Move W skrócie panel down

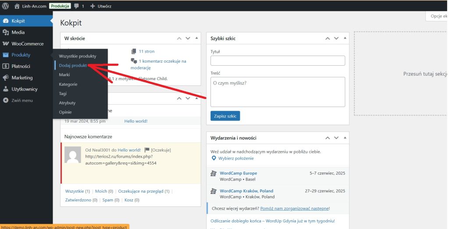click(x=188, y=38)
